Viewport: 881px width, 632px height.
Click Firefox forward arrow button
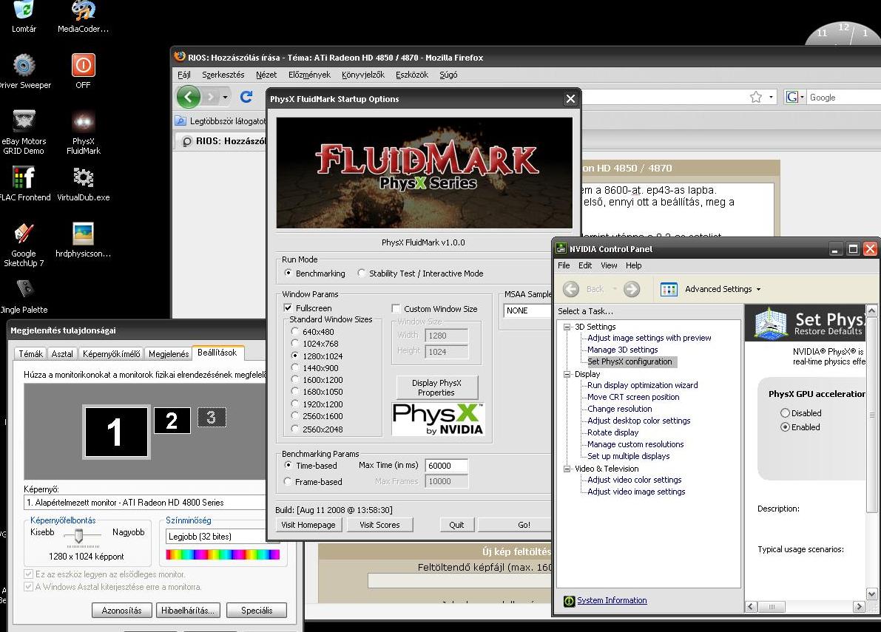(x=211, y=97)
